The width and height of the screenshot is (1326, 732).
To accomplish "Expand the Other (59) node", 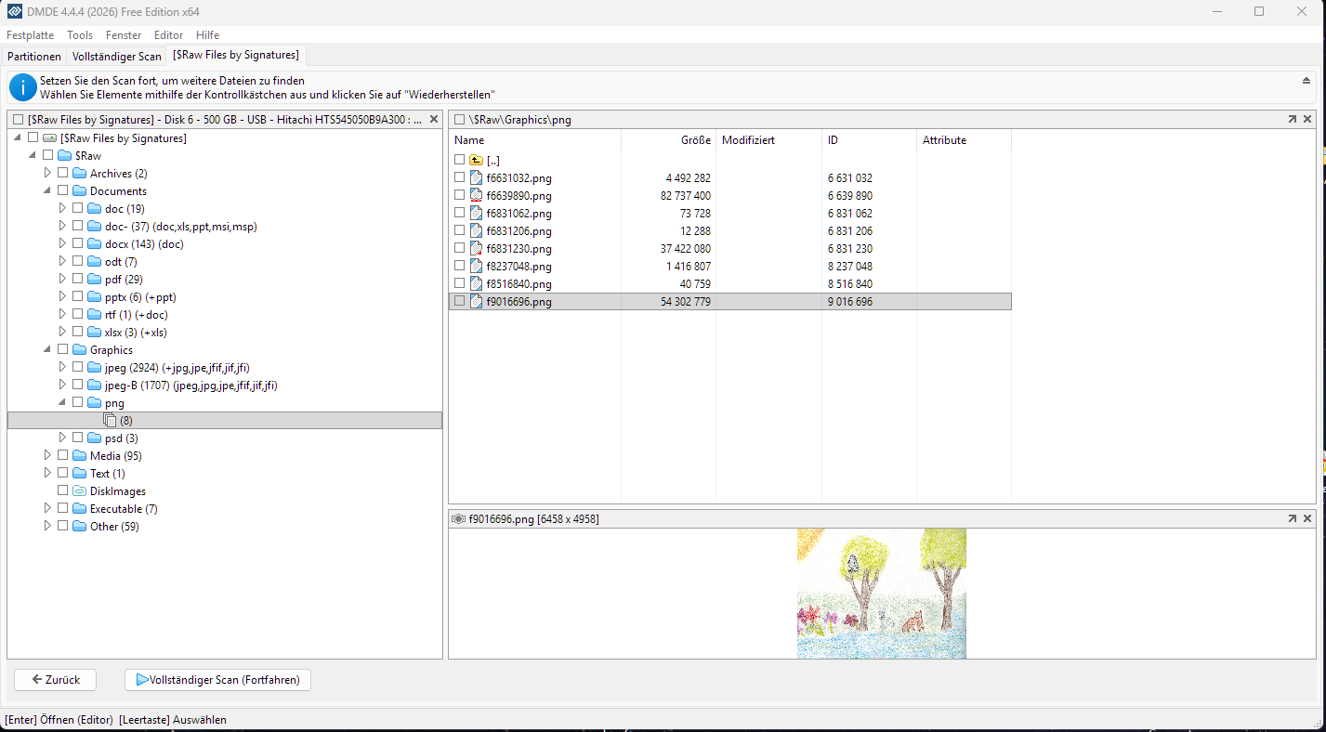I will tap(48, 526).
